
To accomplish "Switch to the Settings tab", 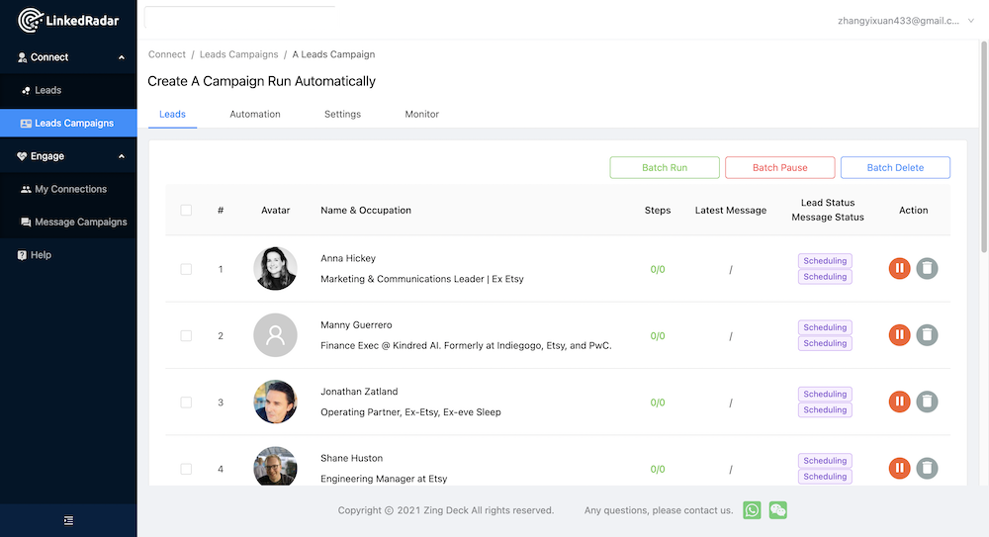I will point(342,114).
